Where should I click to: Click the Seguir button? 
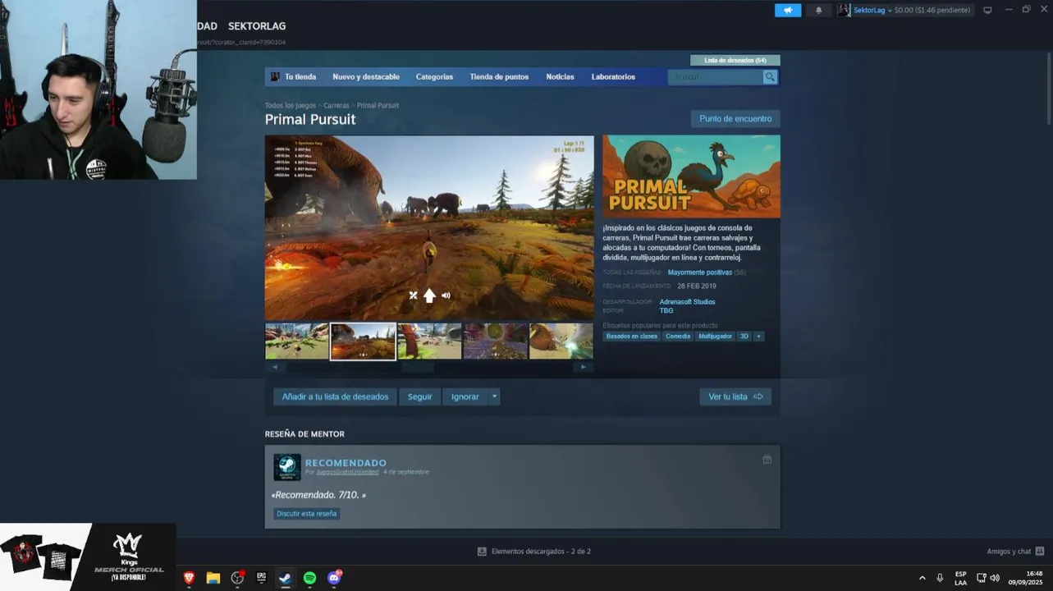click(x=419, y=396)
